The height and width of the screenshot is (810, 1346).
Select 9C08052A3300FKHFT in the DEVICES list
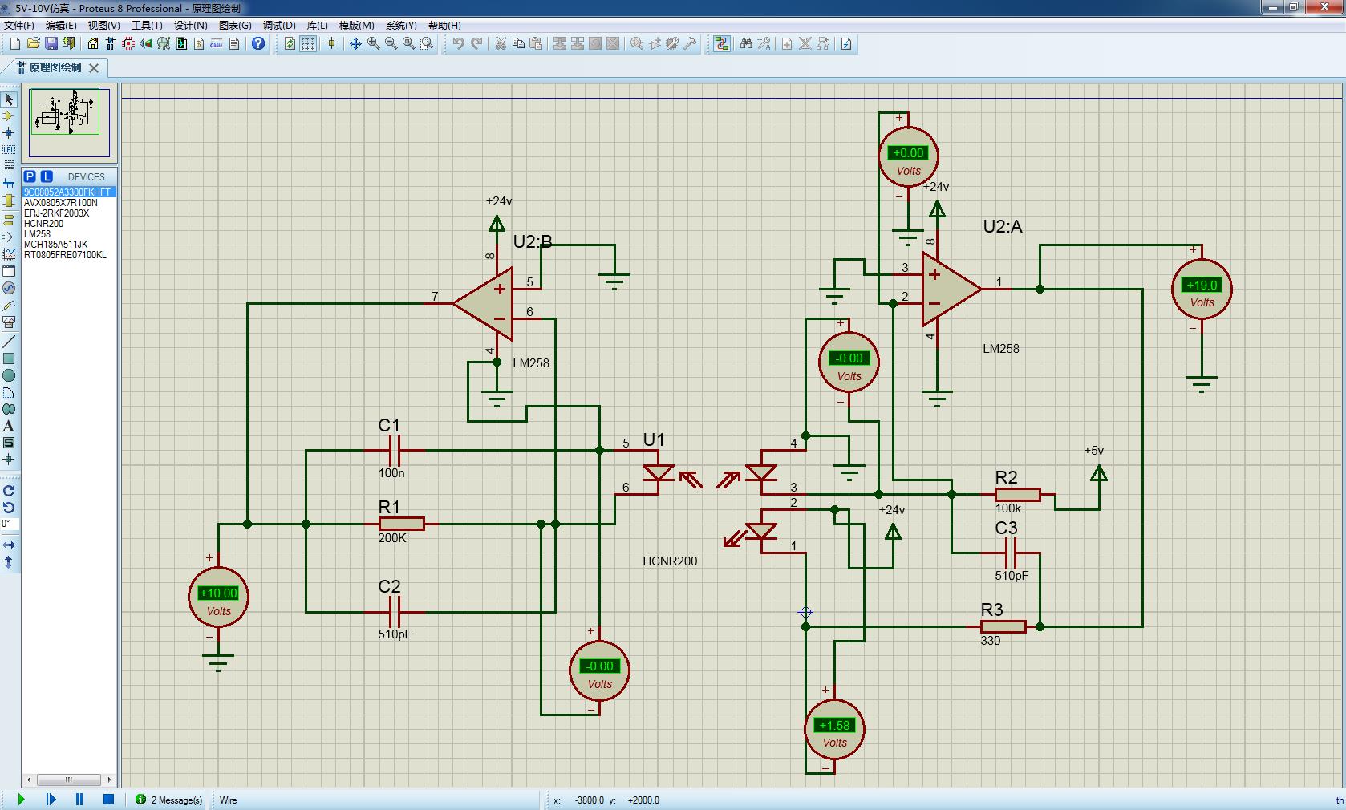click(x=69, y=192)
